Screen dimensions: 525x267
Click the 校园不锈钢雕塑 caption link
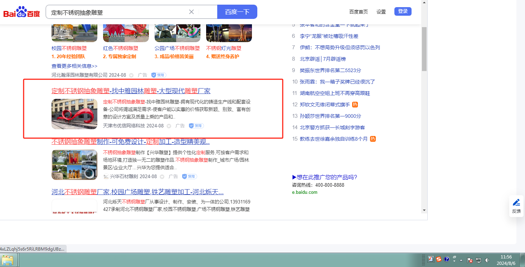[69, 48]
